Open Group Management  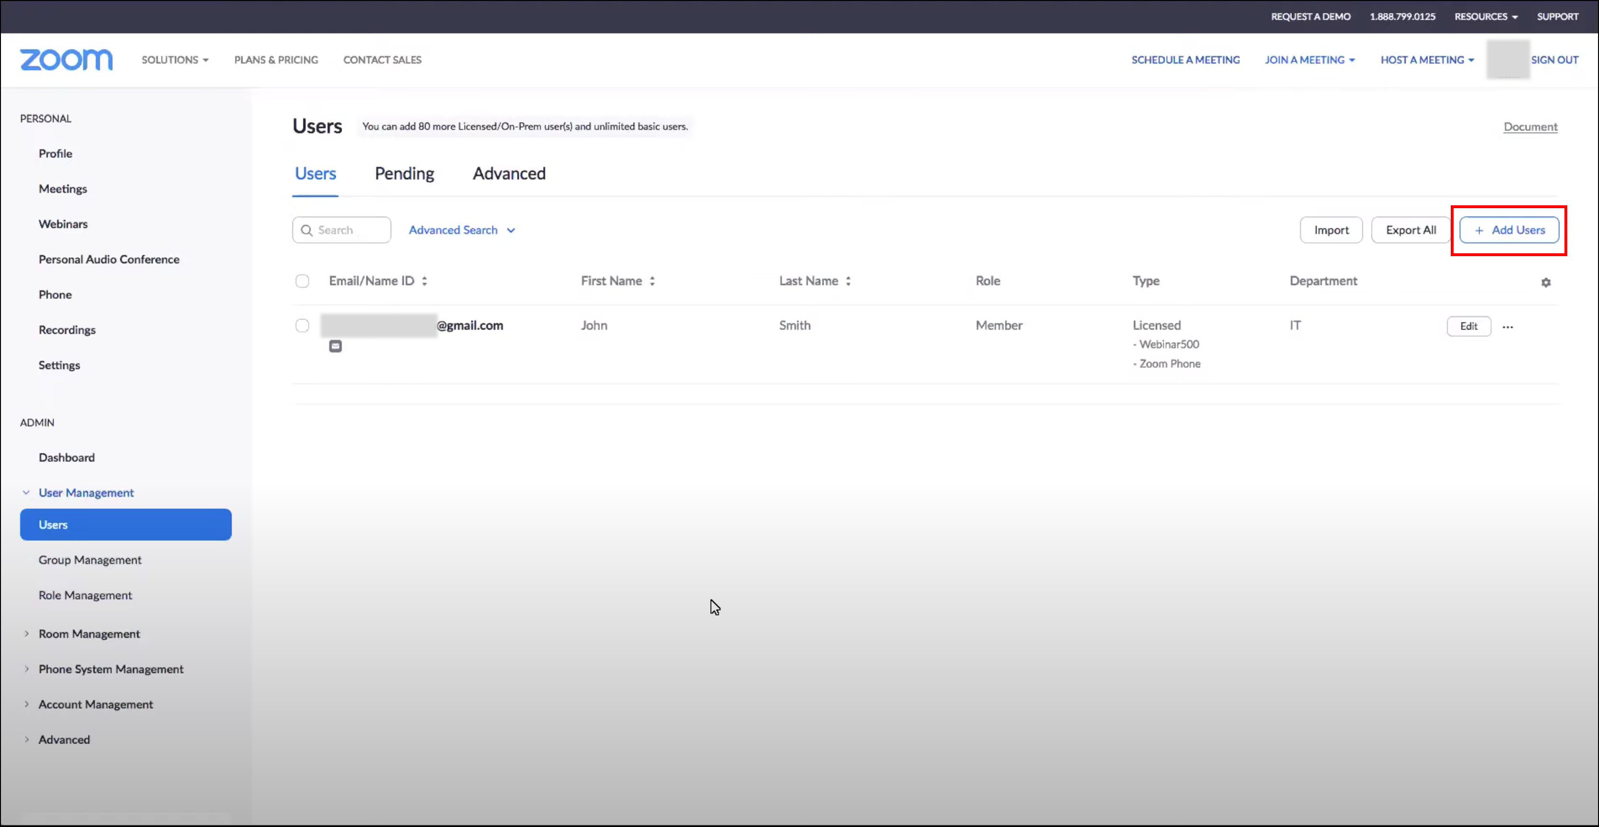[x=90, y=560]
